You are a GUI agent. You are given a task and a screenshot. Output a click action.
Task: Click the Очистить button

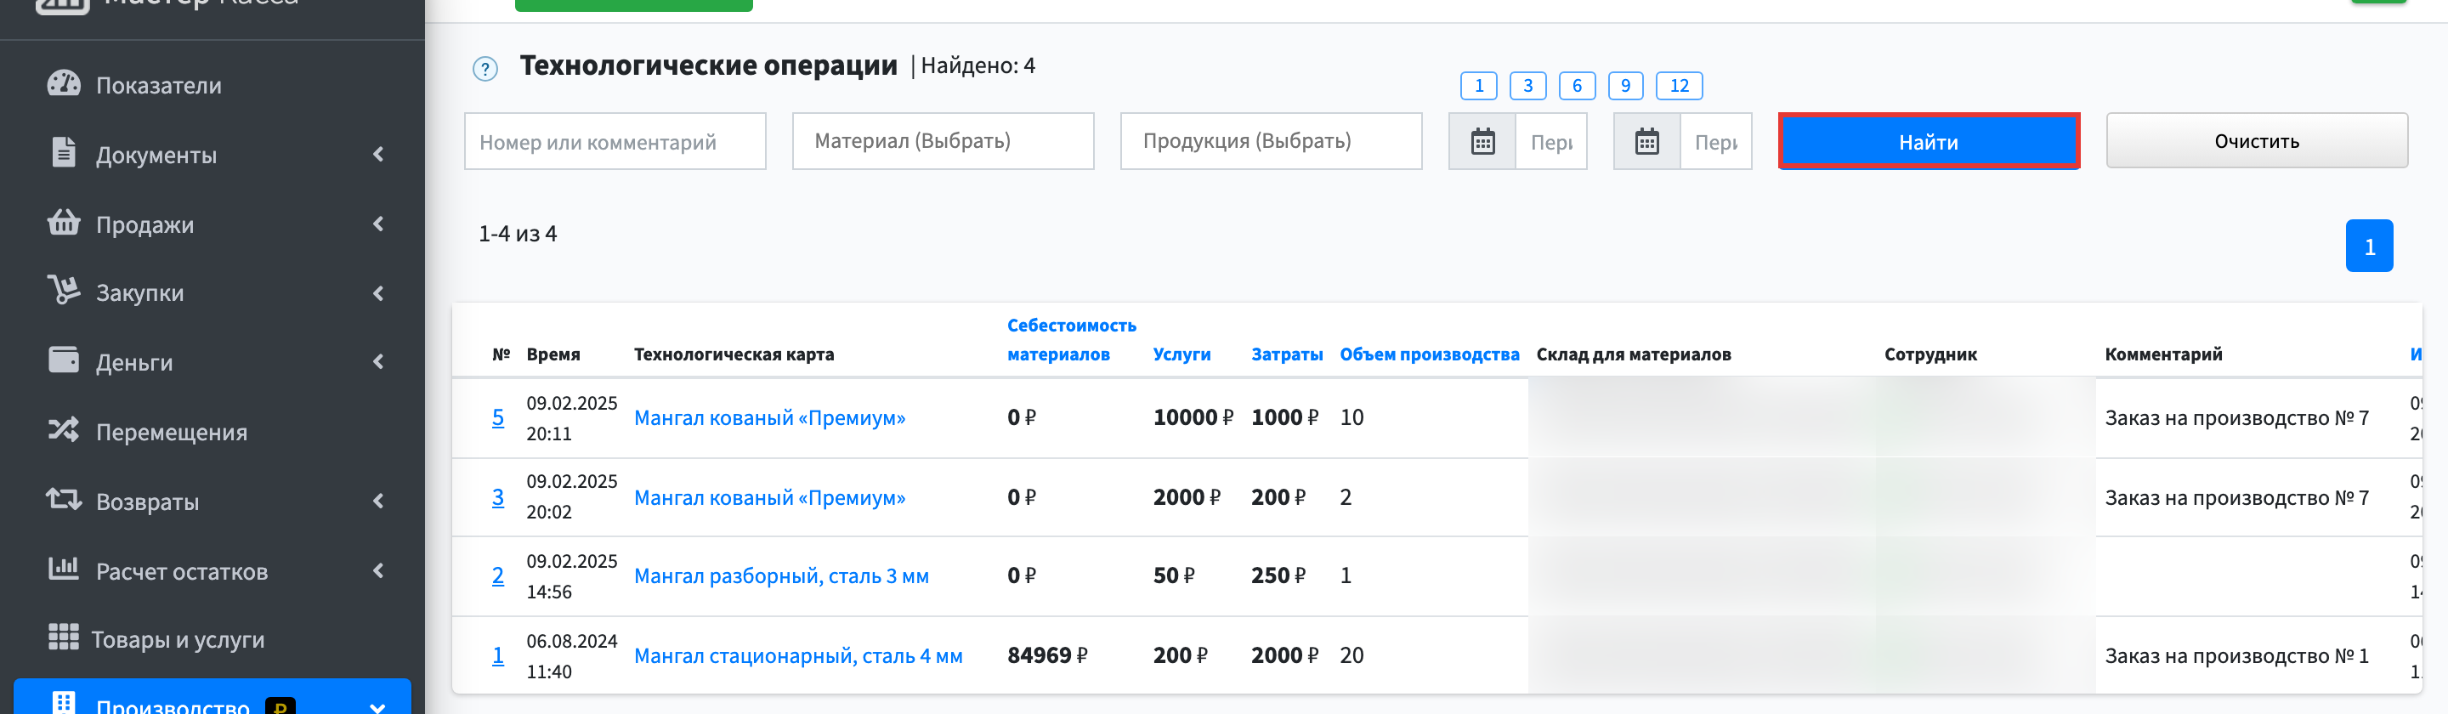coord(2256,141)
